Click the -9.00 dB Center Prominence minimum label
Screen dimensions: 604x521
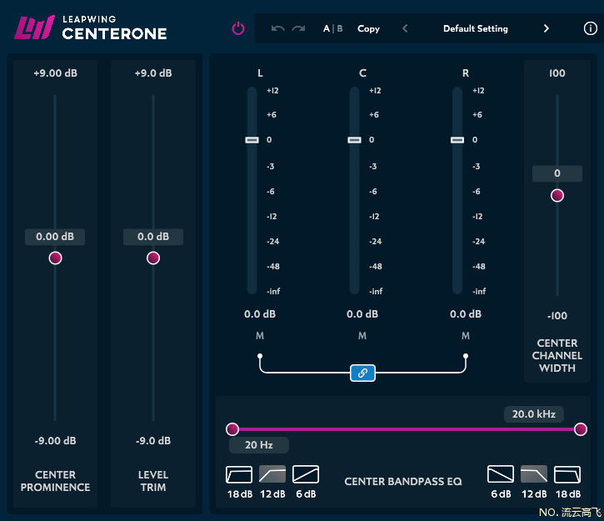(x=56, y=441)
